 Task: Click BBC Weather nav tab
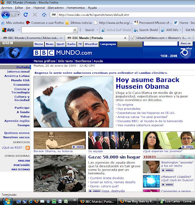(x=91, y=44)
